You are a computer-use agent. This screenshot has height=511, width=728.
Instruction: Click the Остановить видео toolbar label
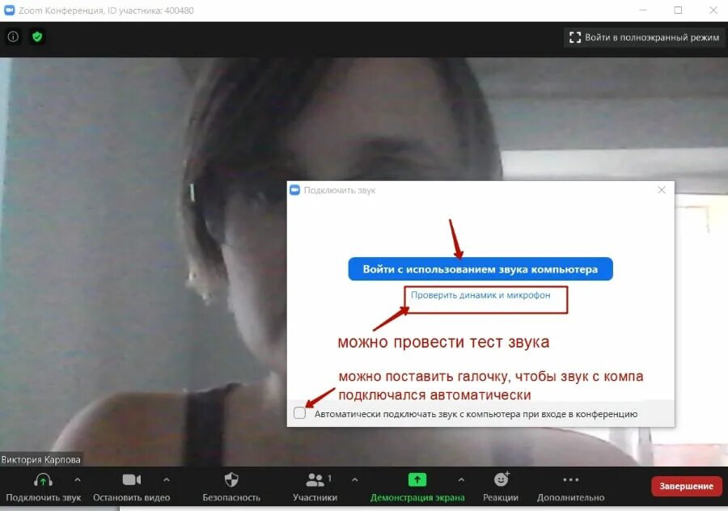point(131,497)
